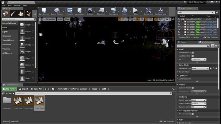Open the Help menu

coord(25,6)
